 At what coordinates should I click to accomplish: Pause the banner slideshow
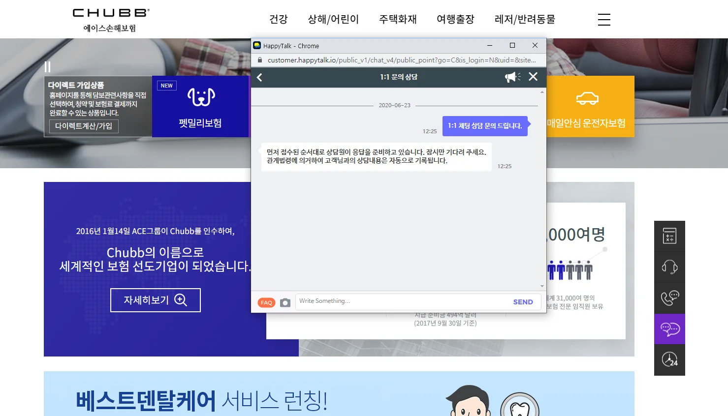(48, 66)
